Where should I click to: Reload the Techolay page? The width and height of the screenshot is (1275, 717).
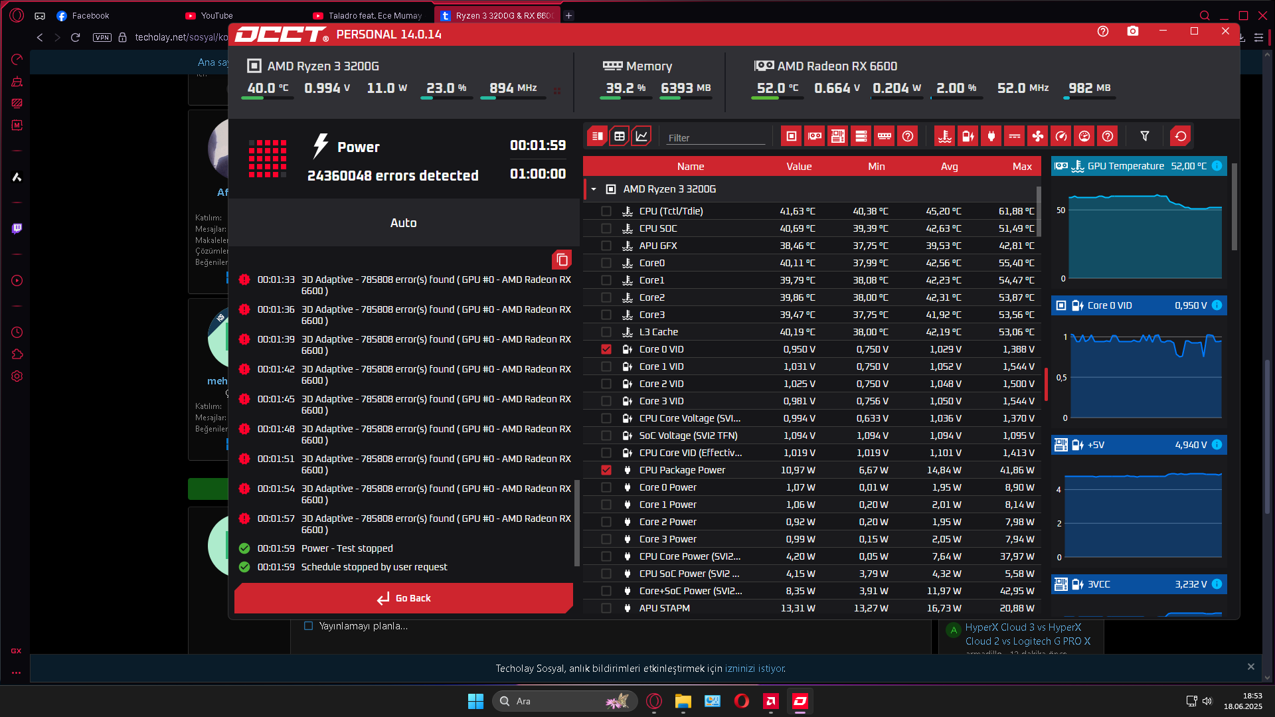(75, 37)
